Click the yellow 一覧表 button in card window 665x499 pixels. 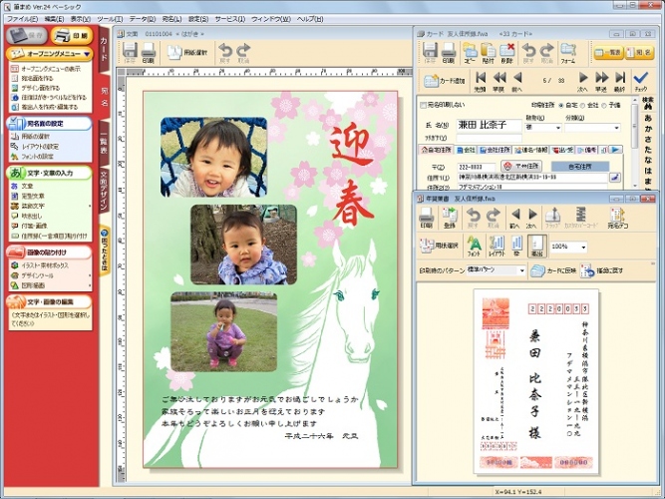(x=608, y=52)
